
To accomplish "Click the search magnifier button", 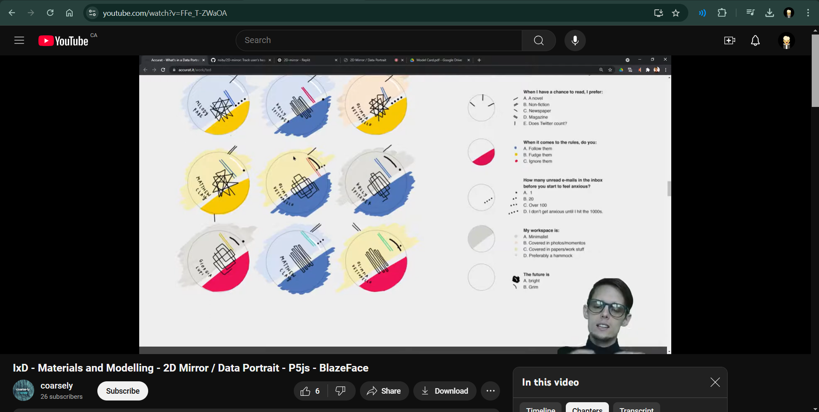I will point(538,40).
